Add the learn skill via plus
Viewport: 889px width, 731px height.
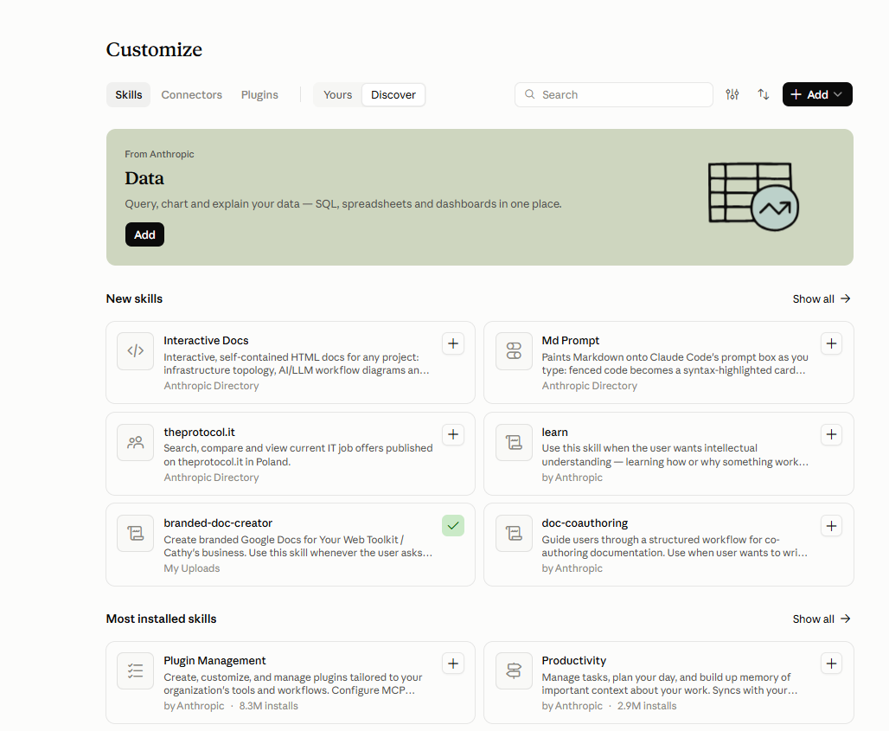pos(831,435)
